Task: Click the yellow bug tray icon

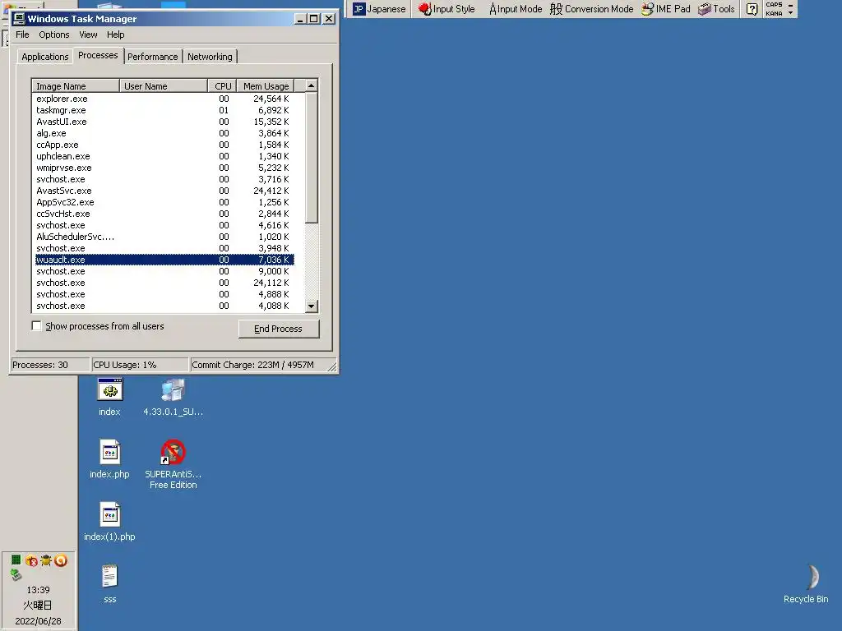Action: (x=46, y=560)
